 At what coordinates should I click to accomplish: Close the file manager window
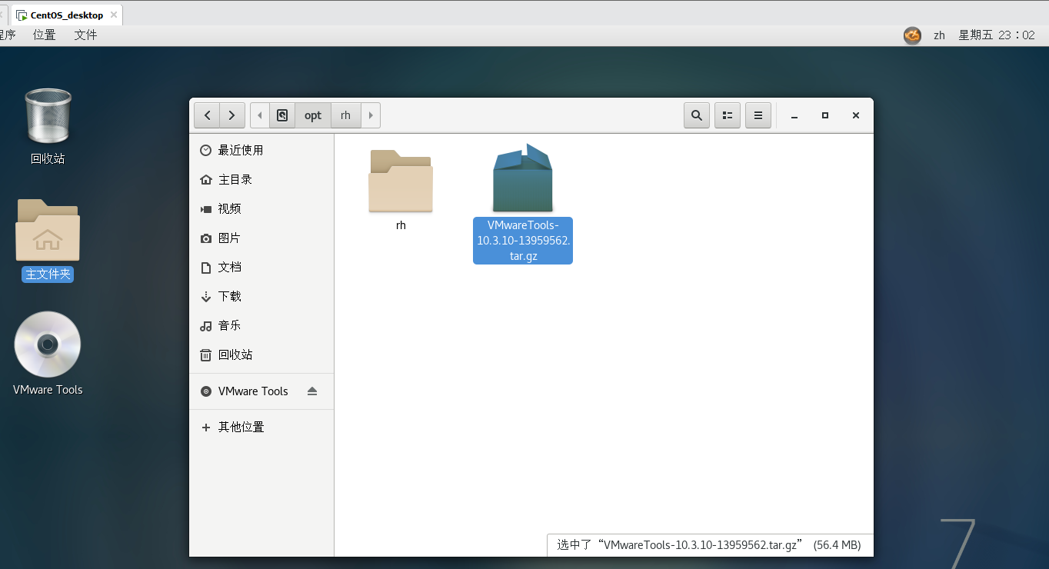(855, 115)
